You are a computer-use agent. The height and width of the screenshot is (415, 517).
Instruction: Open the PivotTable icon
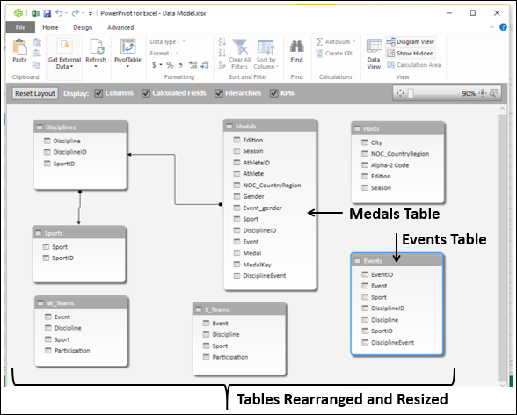tap(127, 47)
